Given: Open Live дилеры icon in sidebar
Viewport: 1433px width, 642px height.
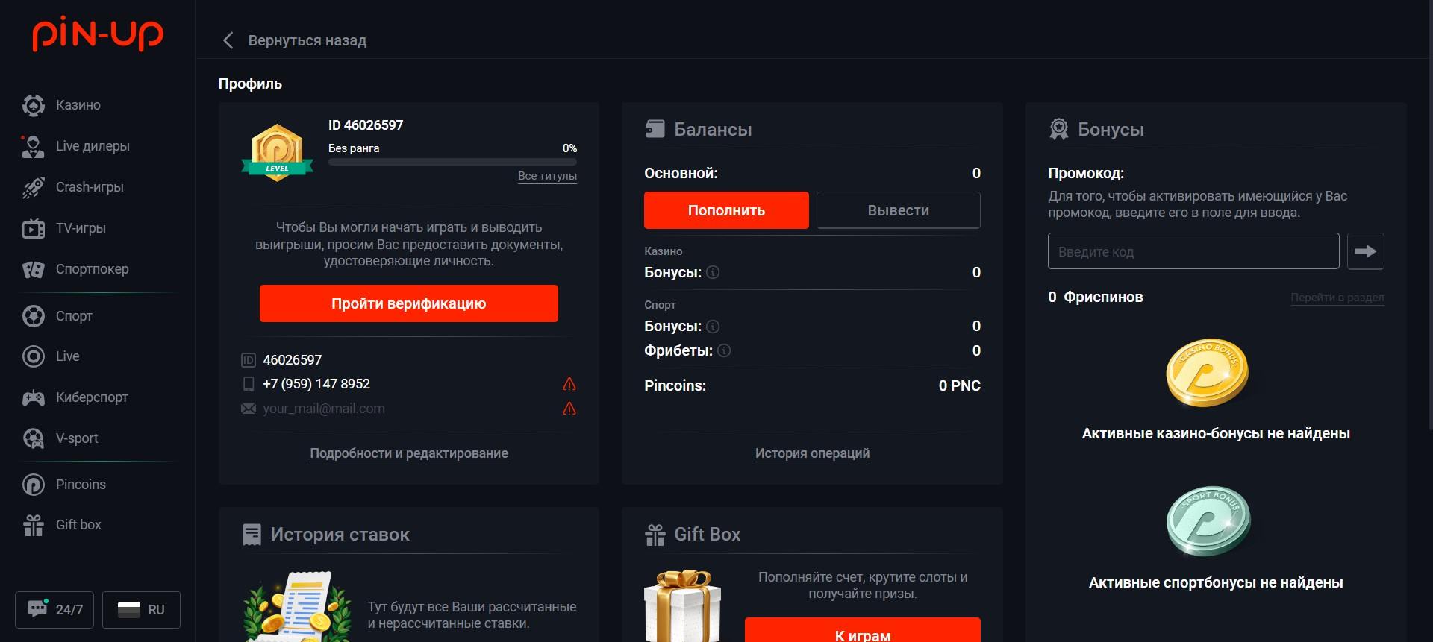Looking at the screenshot, I should (33, 146).
